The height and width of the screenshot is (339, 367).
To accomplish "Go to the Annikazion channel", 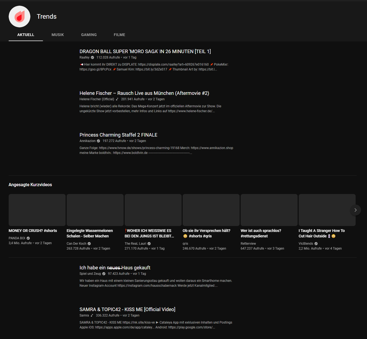I will [x=88, y=141].
